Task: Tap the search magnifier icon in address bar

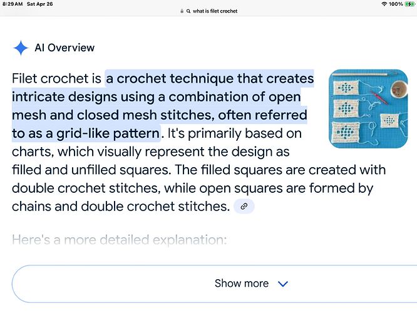Action: point(188,11)
